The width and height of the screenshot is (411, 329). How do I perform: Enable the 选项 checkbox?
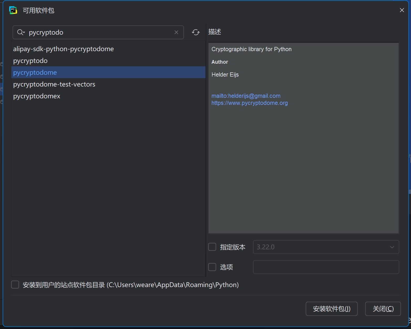click(x=212, y=267)
